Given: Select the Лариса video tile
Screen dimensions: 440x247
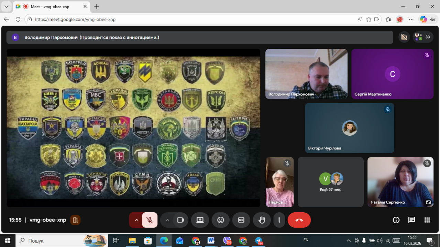Looking at the screenshot, I should 280,182.
